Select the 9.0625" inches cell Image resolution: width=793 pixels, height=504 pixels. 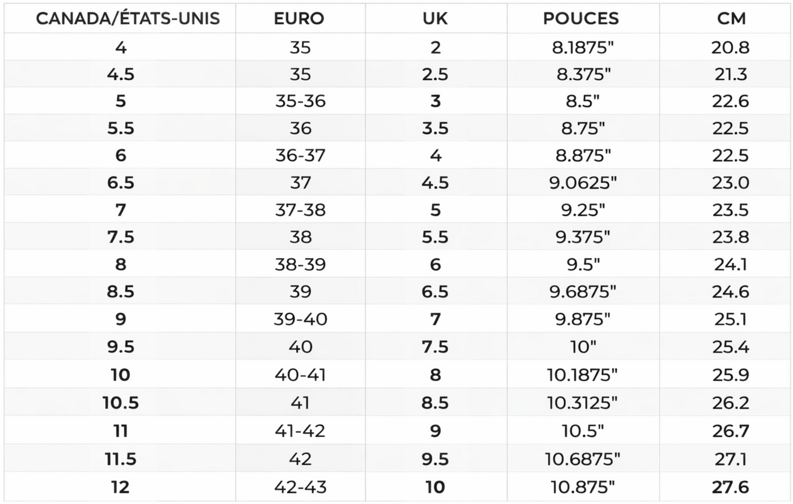(x=583, y=183)
